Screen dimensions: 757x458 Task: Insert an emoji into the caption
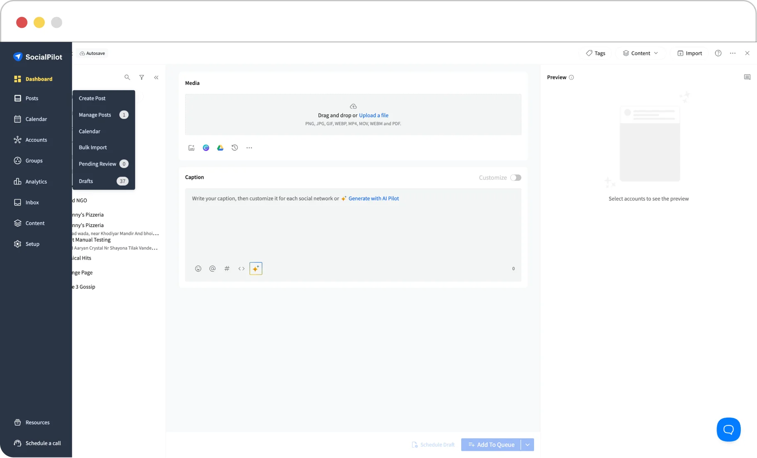pyautogui.click(x=198, y=268)
